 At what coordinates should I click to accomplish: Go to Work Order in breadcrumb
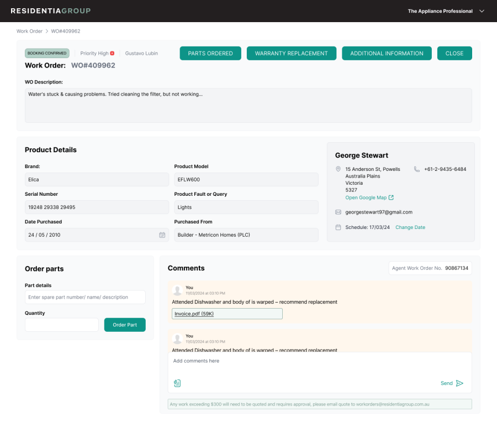click(x=29, y=31)
